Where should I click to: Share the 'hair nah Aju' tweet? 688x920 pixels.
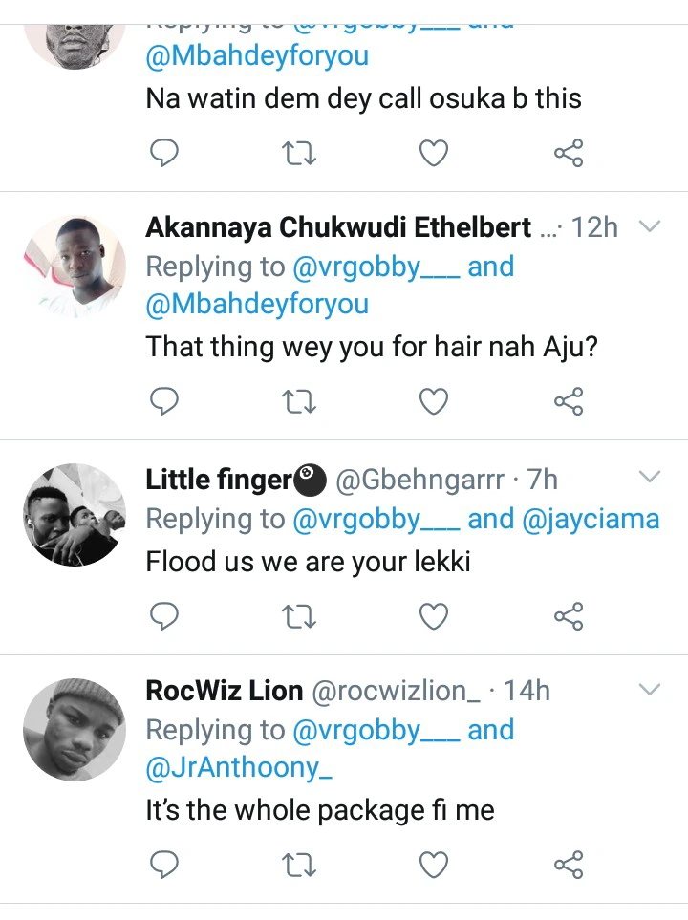point(569,402)
